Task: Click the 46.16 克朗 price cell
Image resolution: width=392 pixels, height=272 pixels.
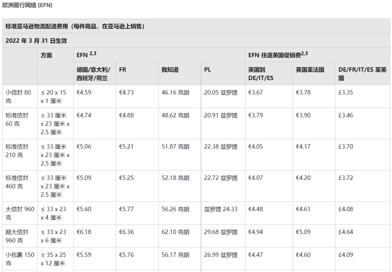Action: pos(175,93)
